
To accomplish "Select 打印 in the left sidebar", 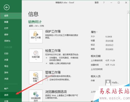I will (11, 54).
